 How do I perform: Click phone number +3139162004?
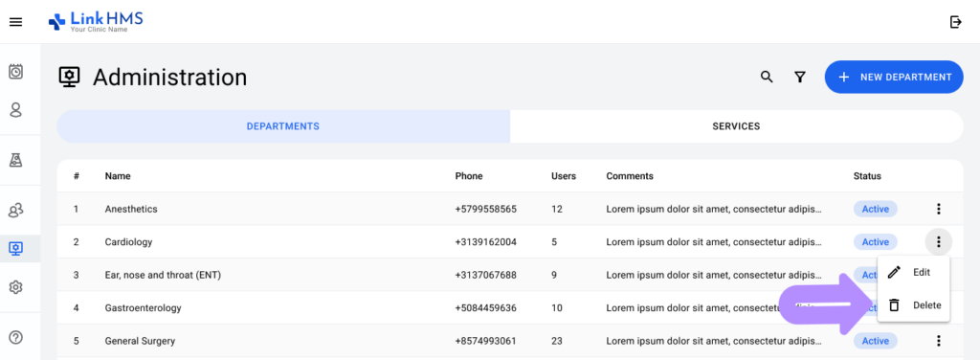pyautogui.click(x=485, y=242)
